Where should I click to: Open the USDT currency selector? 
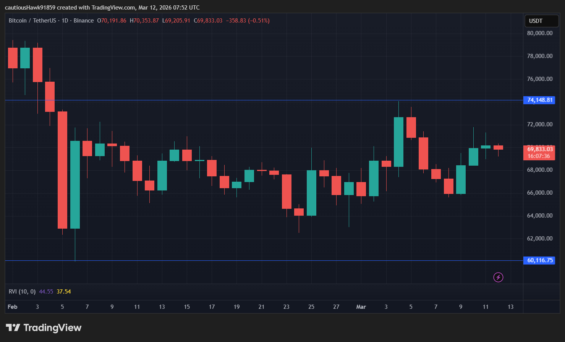pos(541,21)
